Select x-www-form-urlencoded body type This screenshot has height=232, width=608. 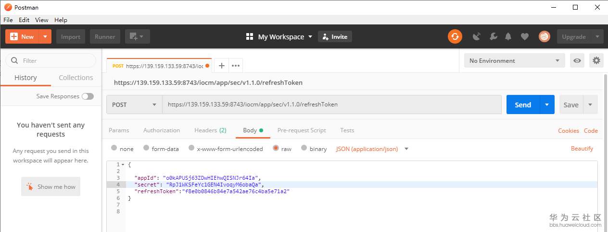coord(191,148)
